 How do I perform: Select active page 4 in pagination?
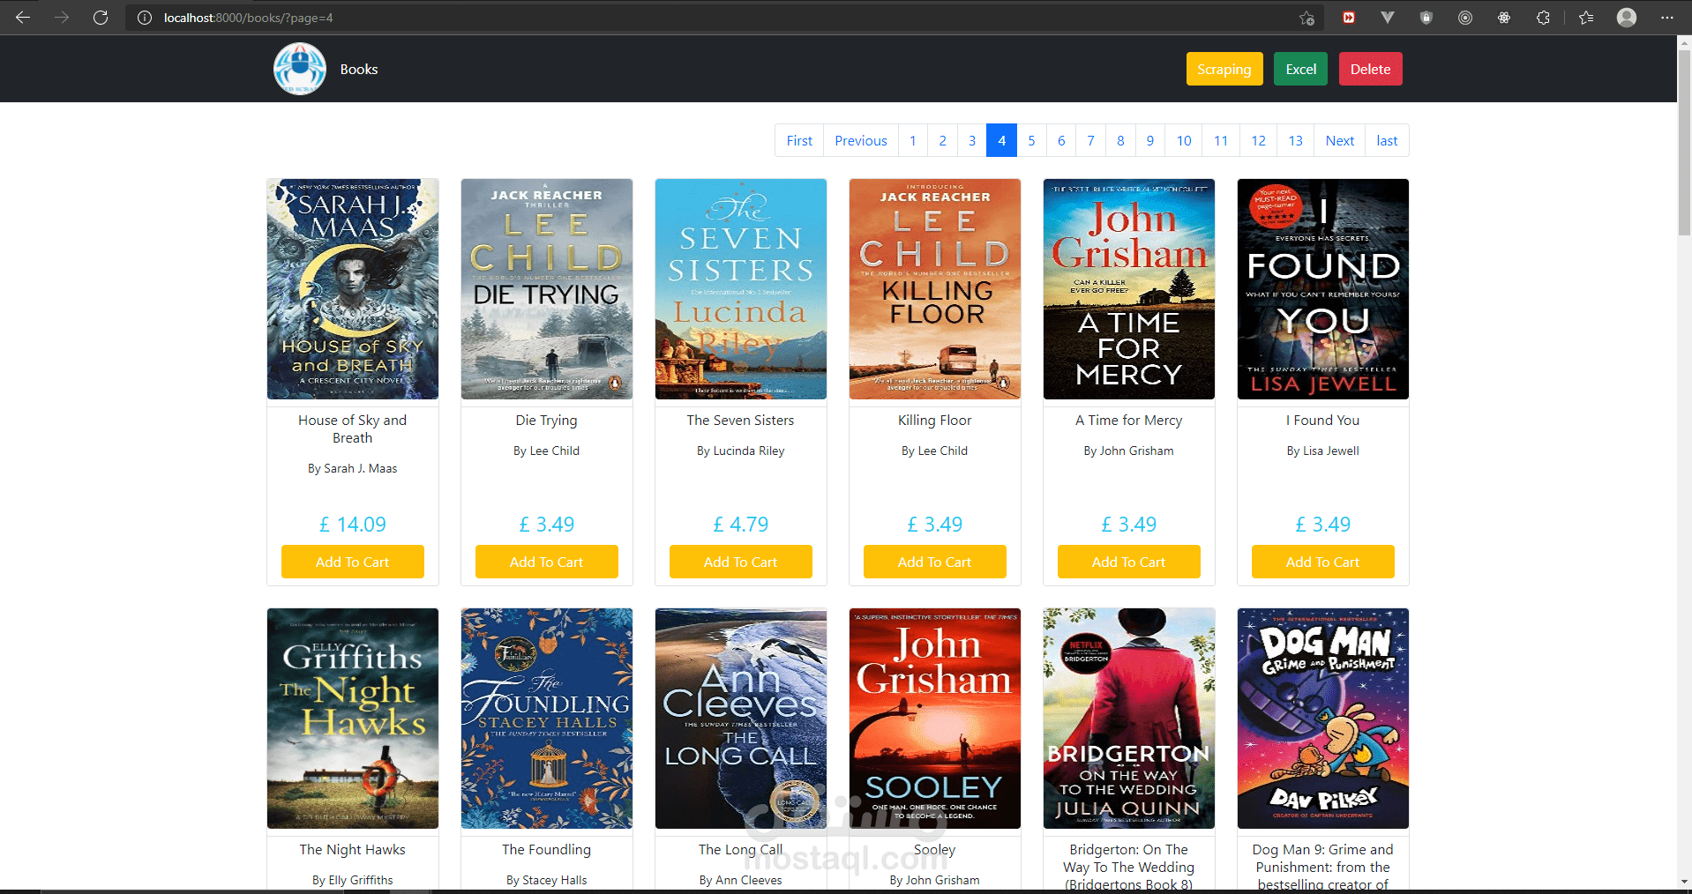[1001, 140]
